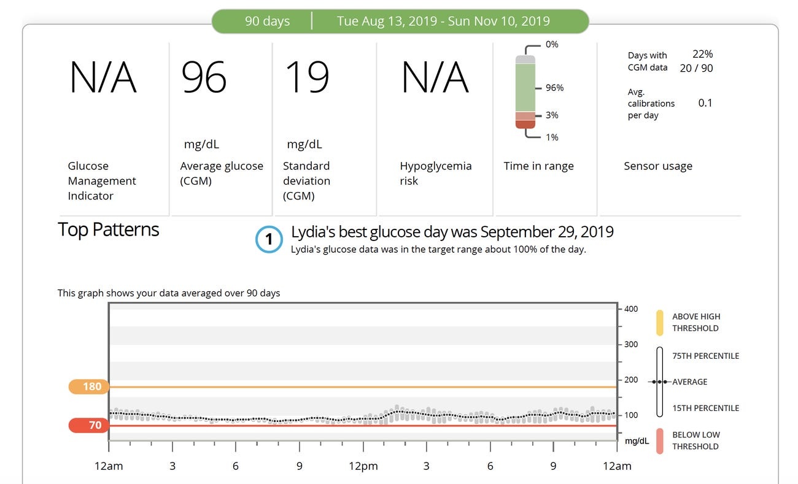Click the time in range bar graphic
The image size is (798, 484).
tap(525, 92)
